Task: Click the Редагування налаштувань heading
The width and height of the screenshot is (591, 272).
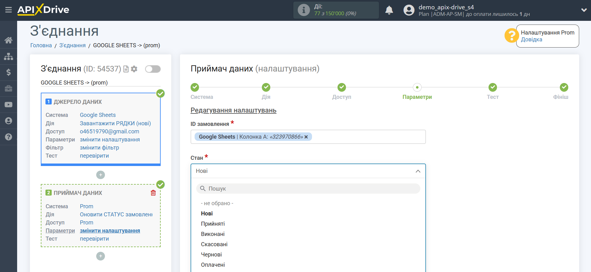Action: tap(234, 110)
